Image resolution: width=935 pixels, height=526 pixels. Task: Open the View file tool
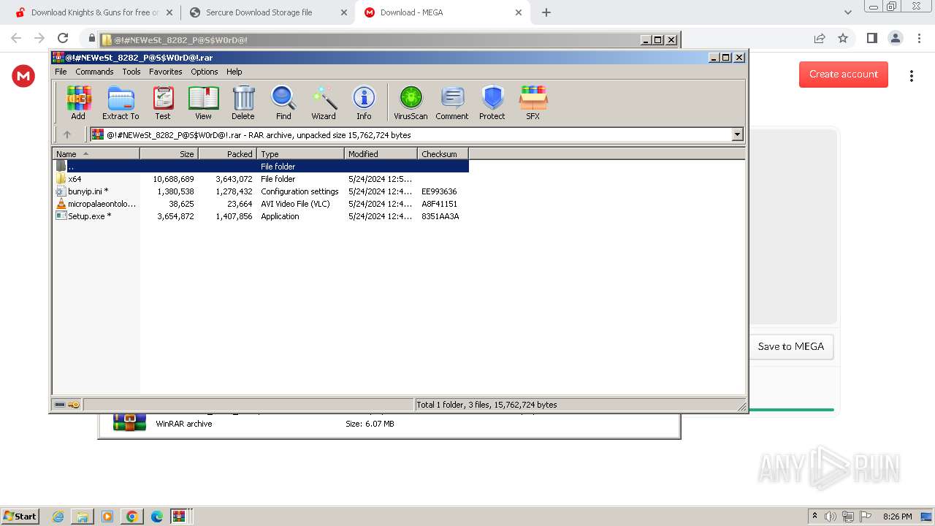click(x=203, y=102)
